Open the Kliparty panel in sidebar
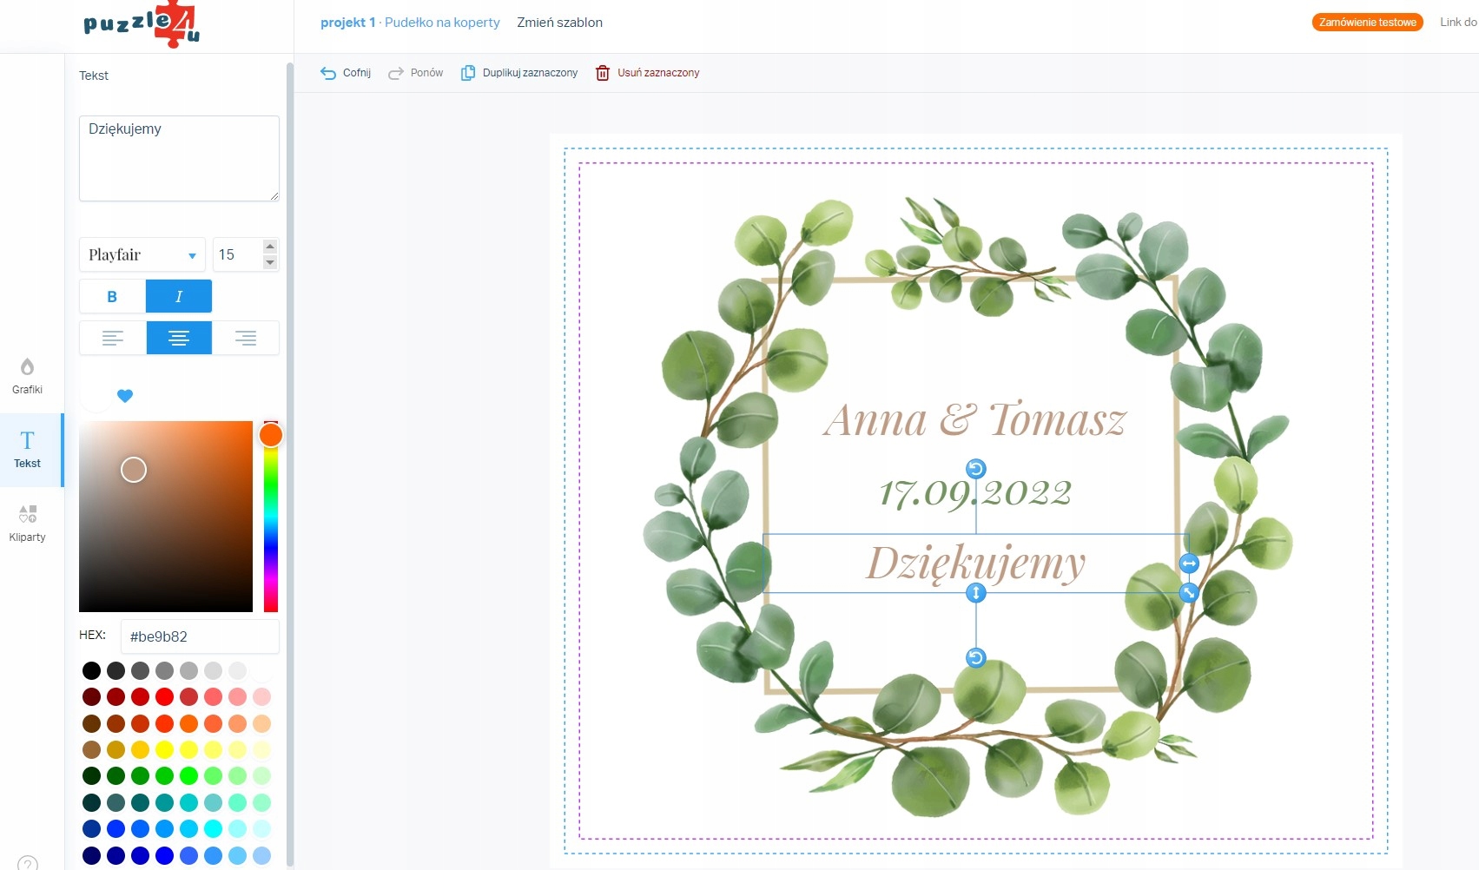Screen dimensions: 1479x870 click(27, 524)
